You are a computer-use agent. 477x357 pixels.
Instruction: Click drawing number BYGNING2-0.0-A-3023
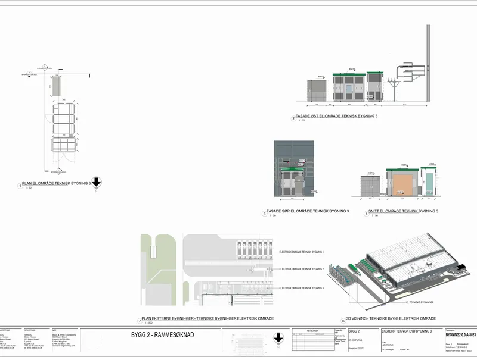460,335
